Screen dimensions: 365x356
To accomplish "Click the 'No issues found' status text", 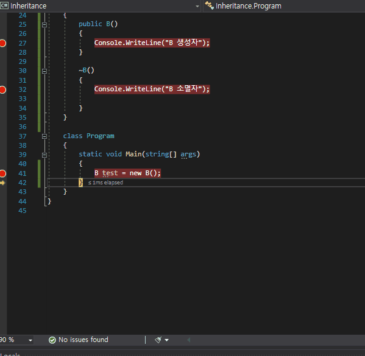I will tap(83, 340).
